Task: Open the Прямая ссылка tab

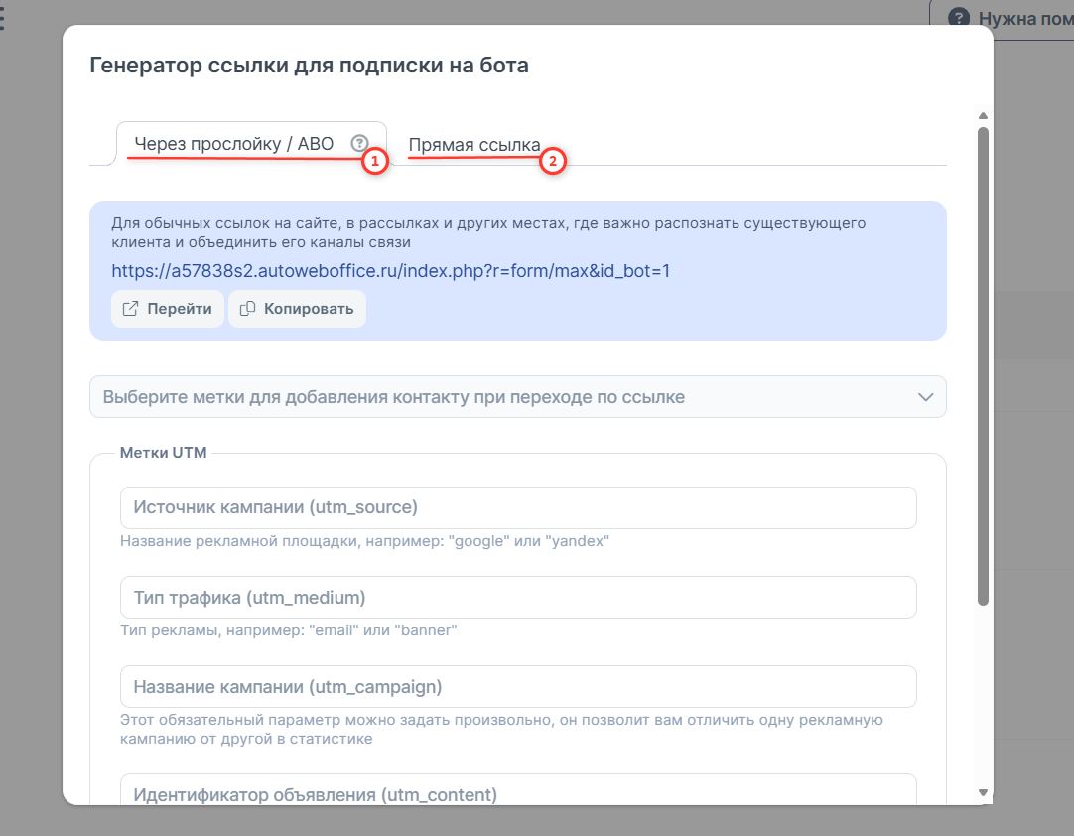Action: (x=474, y=145)
